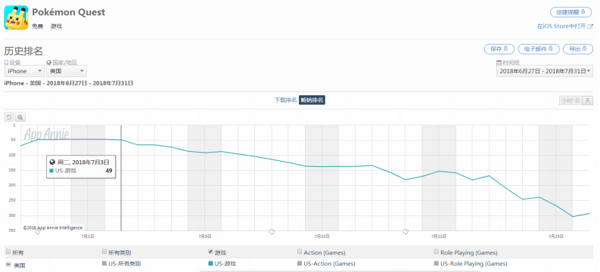Uncheck the 游戏 checkbox
Screen dimensions: 600x272
[x=210, y=252]
